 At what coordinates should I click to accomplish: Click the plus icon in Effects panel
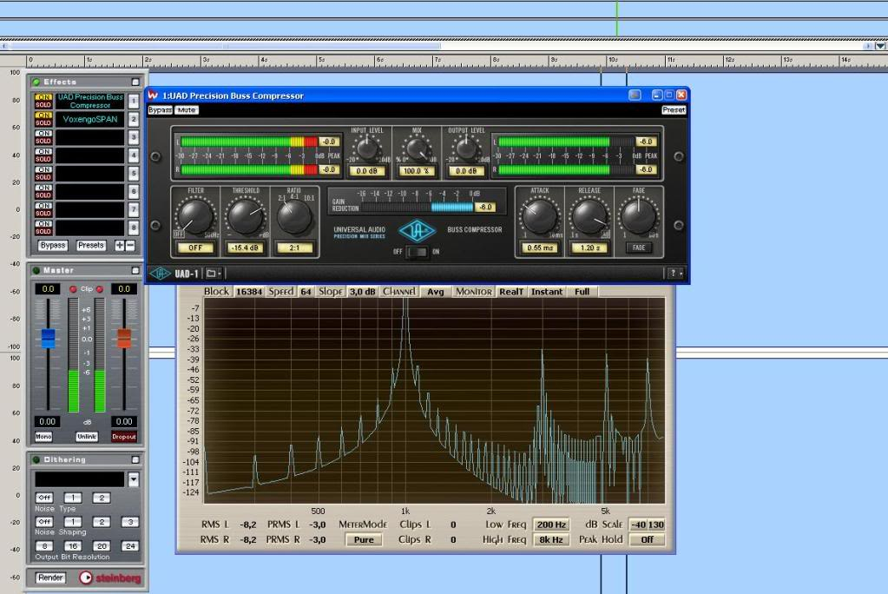click(120, 246)
